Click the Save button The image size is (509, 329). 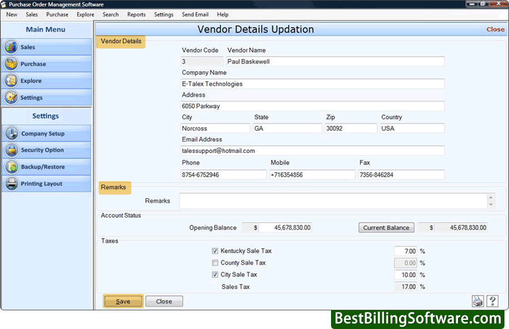123,301
